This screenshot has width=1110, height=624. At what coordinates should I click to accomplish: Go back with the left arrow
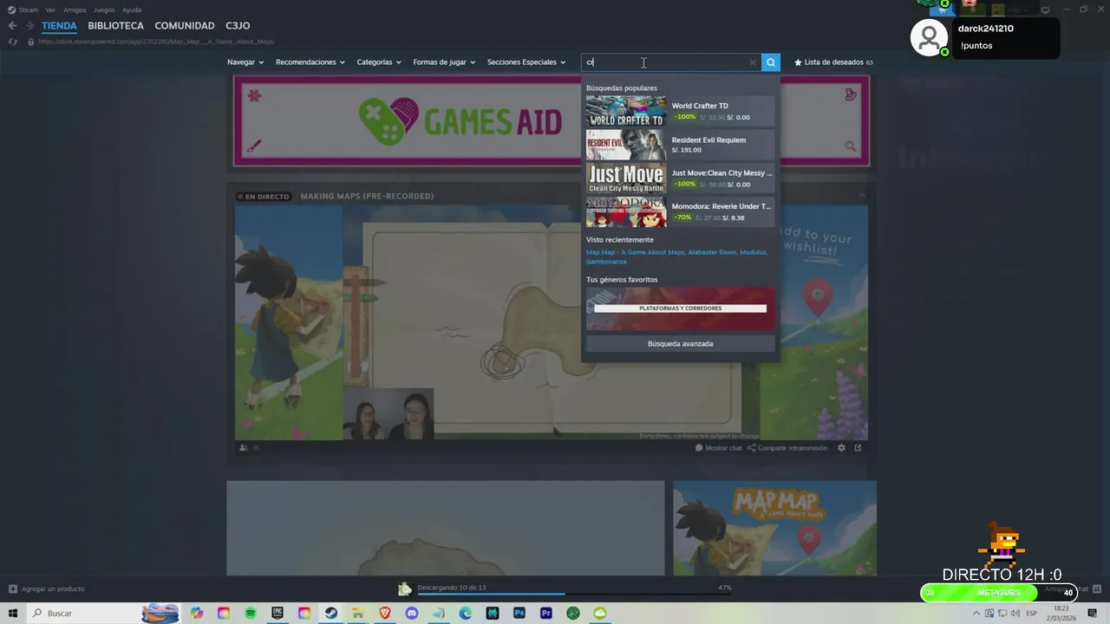coord(12,26)
